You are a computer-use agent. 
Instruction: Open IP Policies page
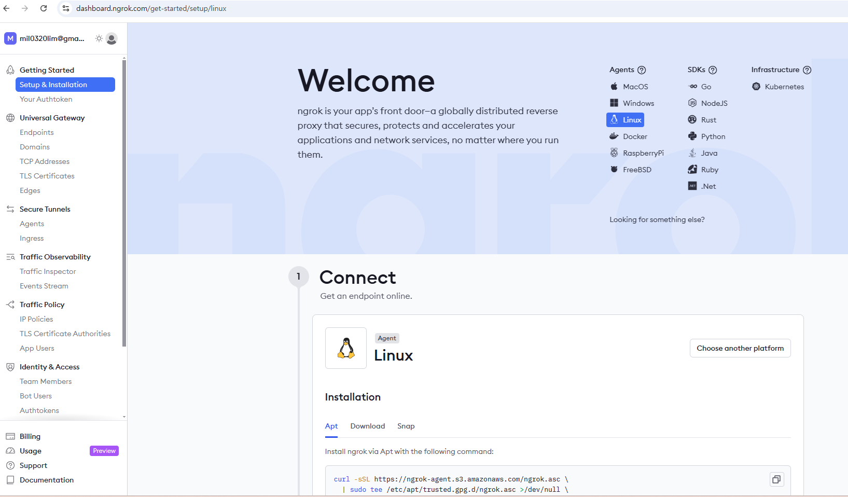pyautogui.click(x=36, y=319)
